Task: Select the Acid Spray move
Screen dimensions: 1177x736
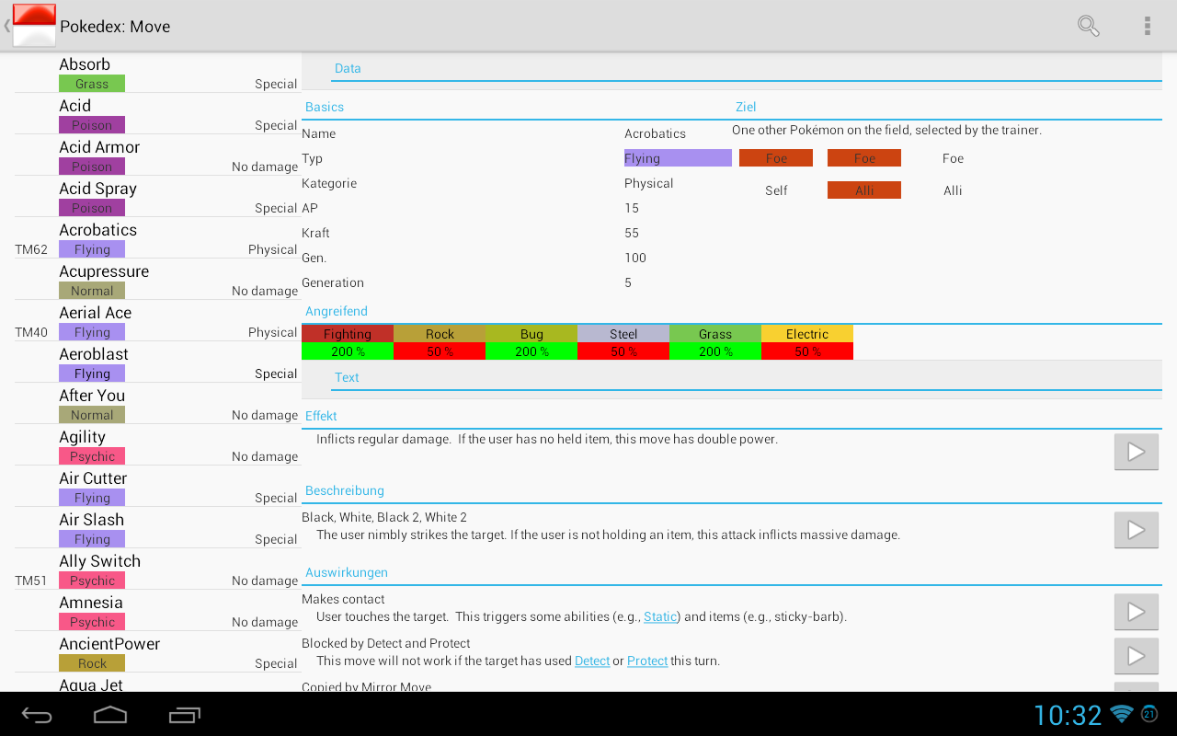Action: [157, 198]
